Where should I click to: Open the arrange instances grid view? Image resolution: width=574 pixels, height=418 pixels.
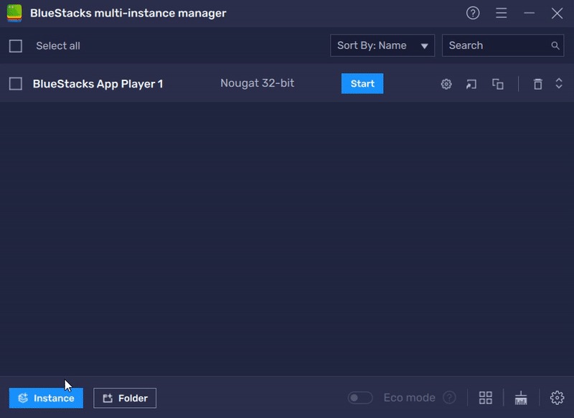(485, 397)
